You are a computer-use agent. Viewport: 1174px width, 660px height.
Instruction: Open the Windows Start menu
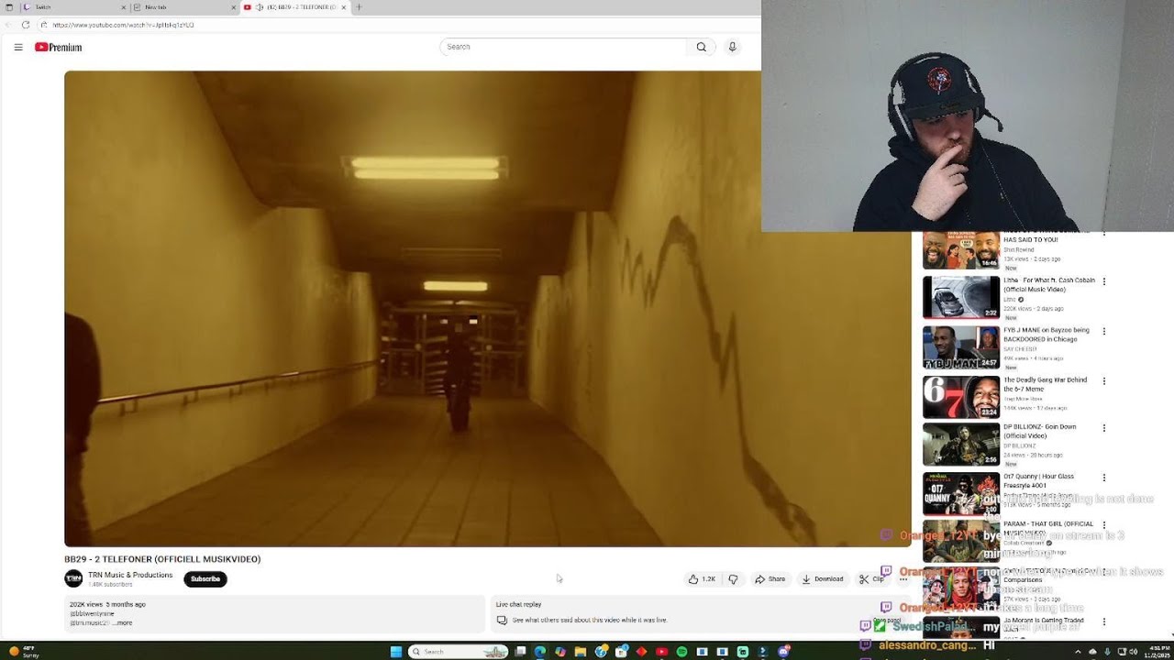tap(396, 652)
